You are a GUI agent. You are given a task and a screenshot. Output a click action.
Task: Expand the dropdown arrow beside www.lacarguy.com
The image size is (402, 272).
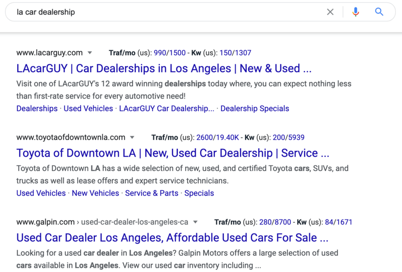(90, 53)
